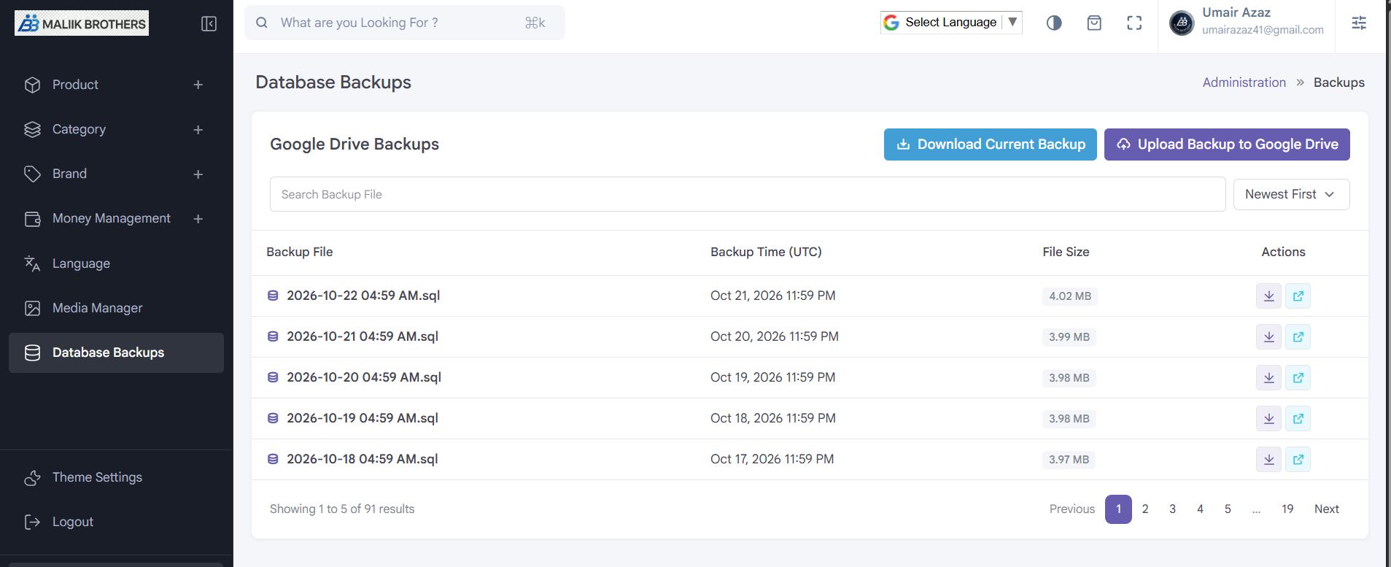
Task: Follow the Administration breadcrumb link
Action: [1244, 82]
